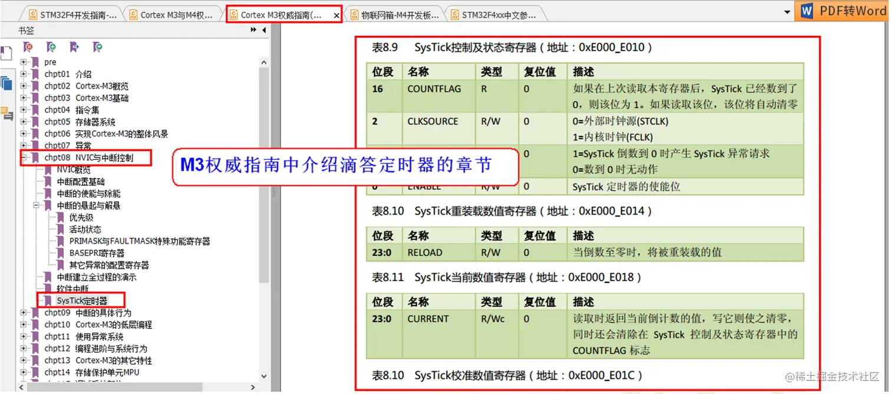Open 中断的使能与除能 bookmark
This screenshot has height=394, width=891.
88,193
